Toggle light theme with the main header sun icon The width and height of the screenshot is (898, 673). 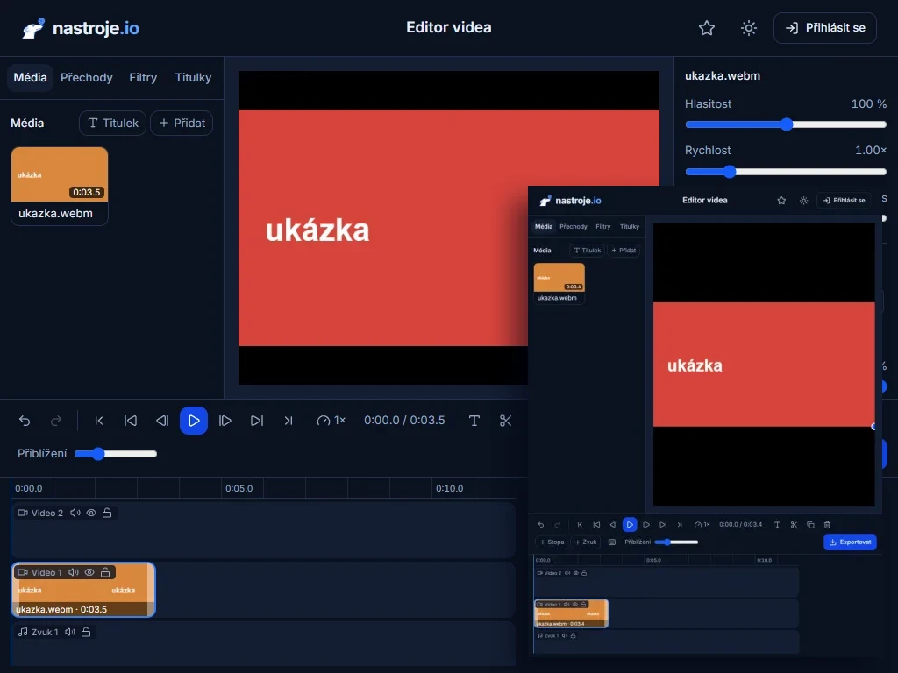(749, 27)
